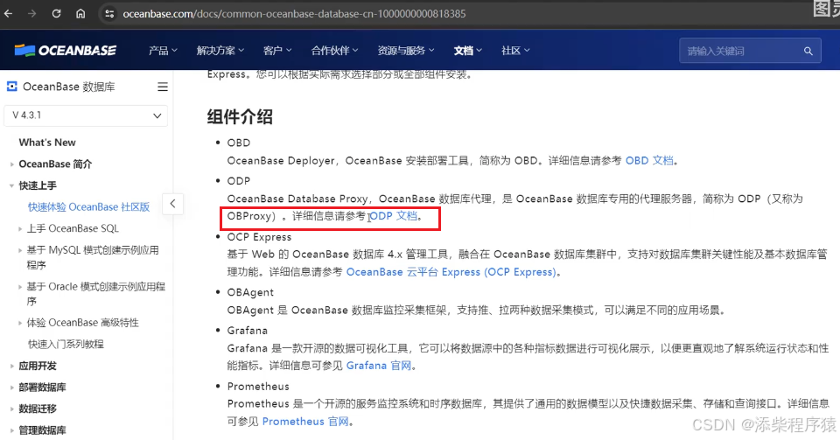Image resolution: width=840 pixels, height=440 pixels.
Task: Open the 合作伙伴 menu
Action: click(334, 51)
